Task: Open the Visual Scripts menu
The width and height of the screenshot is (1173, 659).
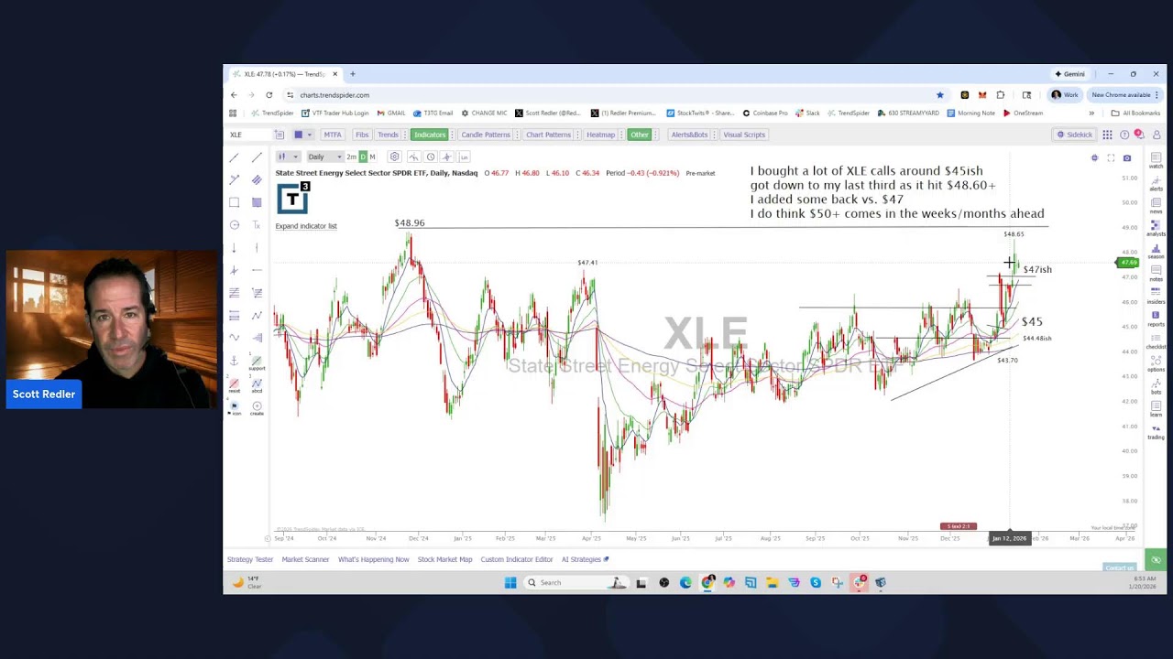Action: (744, 135)
